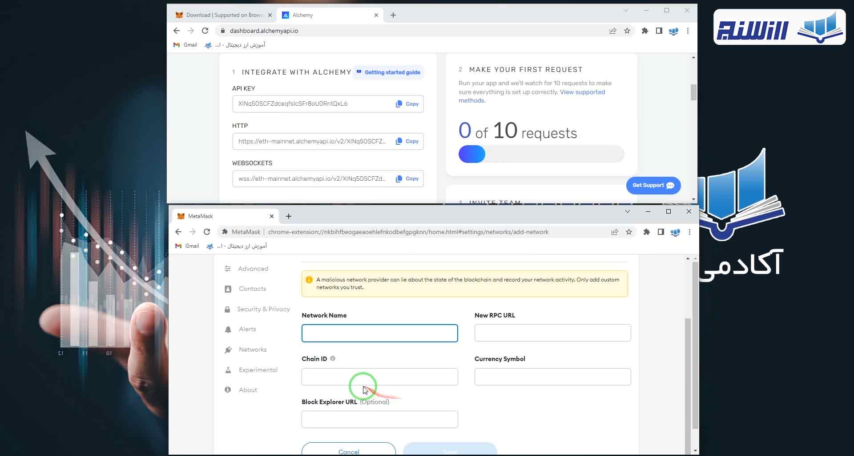Click the Chain ID input field

pos(380,377)
